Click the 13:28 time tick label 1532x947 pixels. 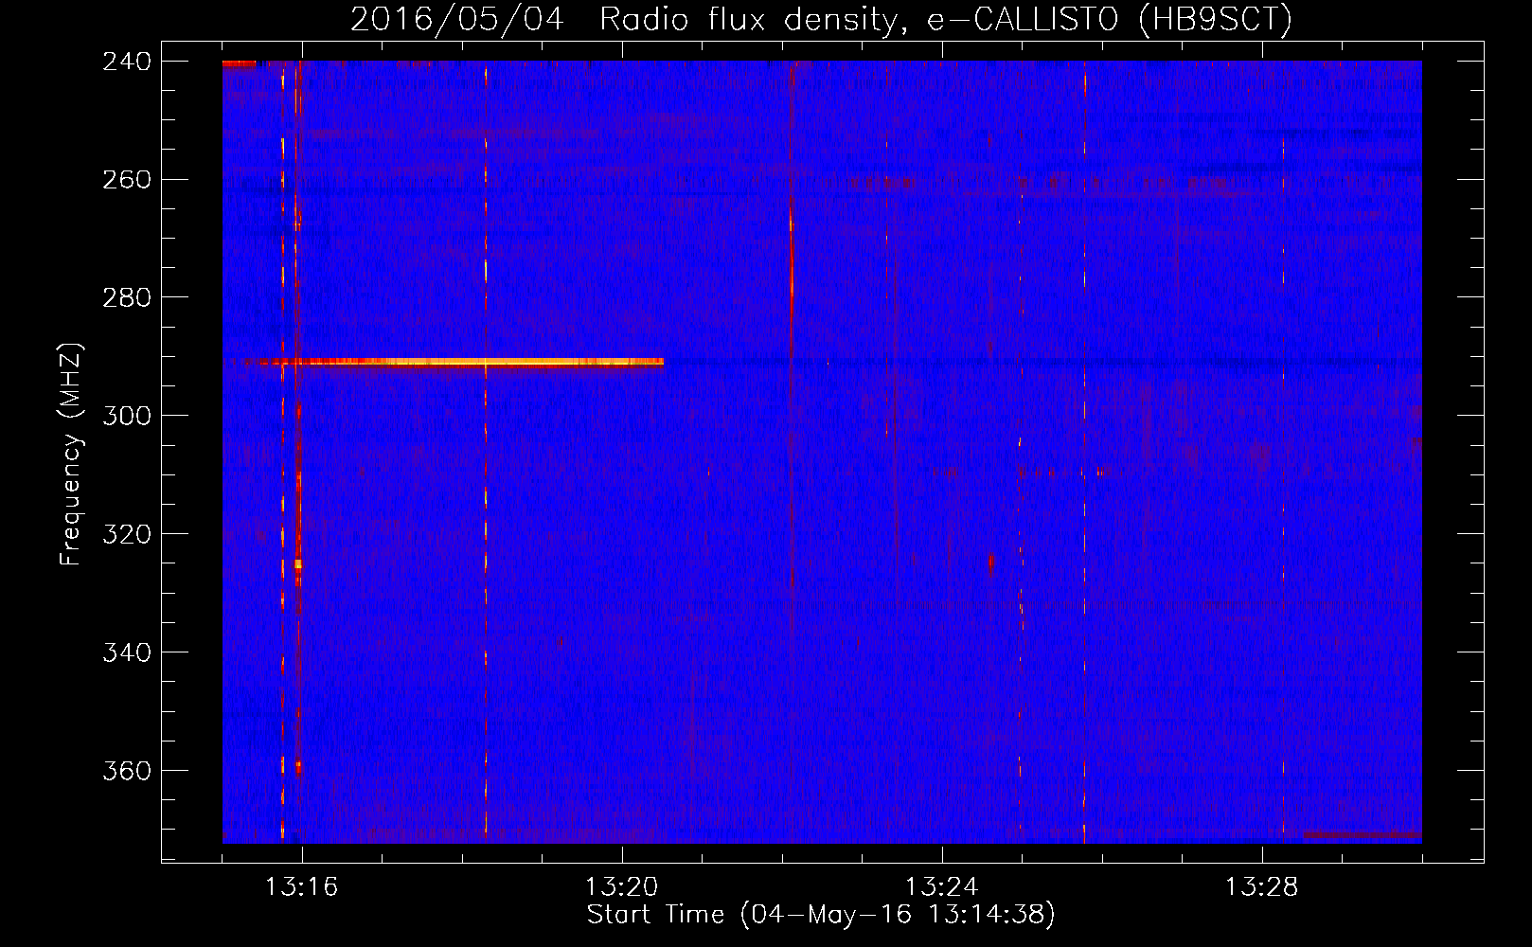point(1262,887)
